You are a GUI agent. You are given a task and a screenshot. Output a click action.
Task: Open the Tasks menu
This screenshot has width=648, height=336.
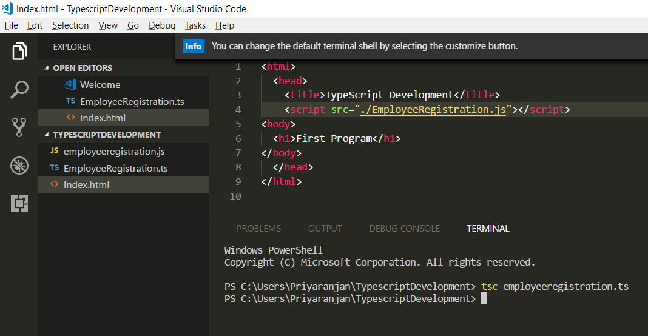click(195, 25)
